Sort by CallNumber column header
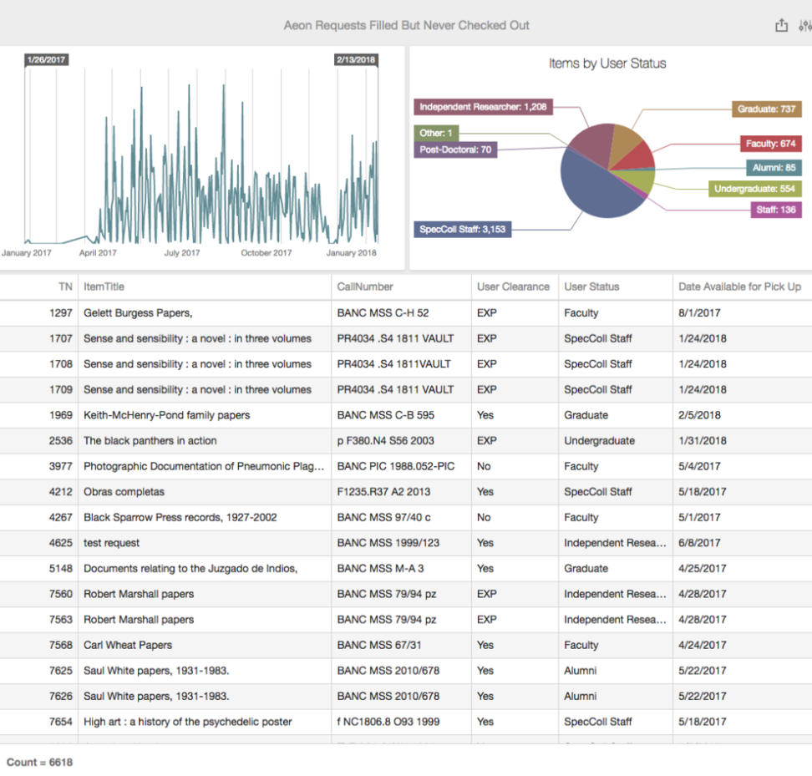This screenshot has height=776, width=812. [x=365, y=287]
